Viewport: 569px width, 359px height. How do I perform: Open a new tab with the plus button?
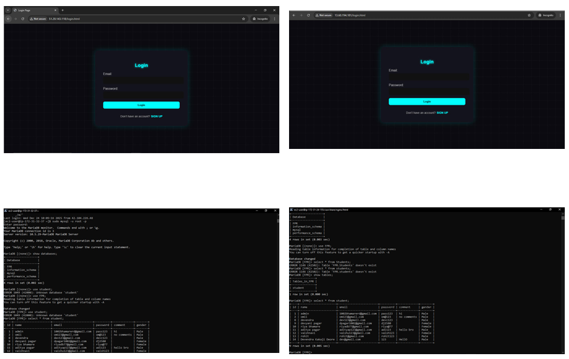click(62, 10)
